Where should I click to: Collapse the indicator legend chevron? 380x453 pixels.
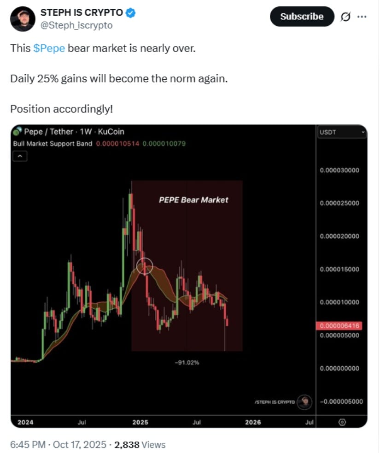click(x=20, y=157)
